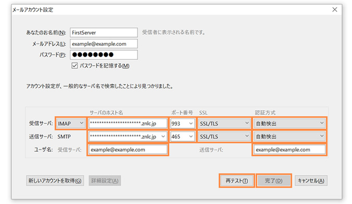Click the 完了 button
352x204 pixels.
(274, 181)
